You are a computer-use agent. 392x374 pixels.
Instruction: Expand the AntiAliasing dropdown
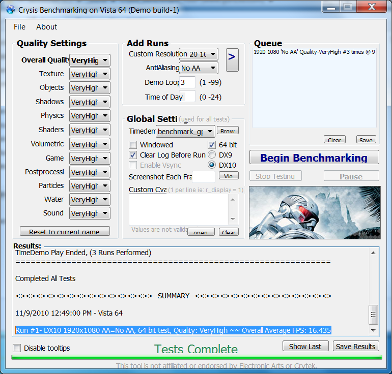[x=199, y=68]
